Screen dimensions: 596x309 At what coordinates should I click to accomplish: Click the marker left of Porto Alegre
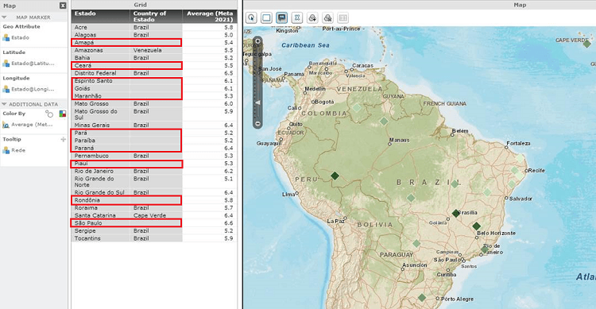coord(422,298)
